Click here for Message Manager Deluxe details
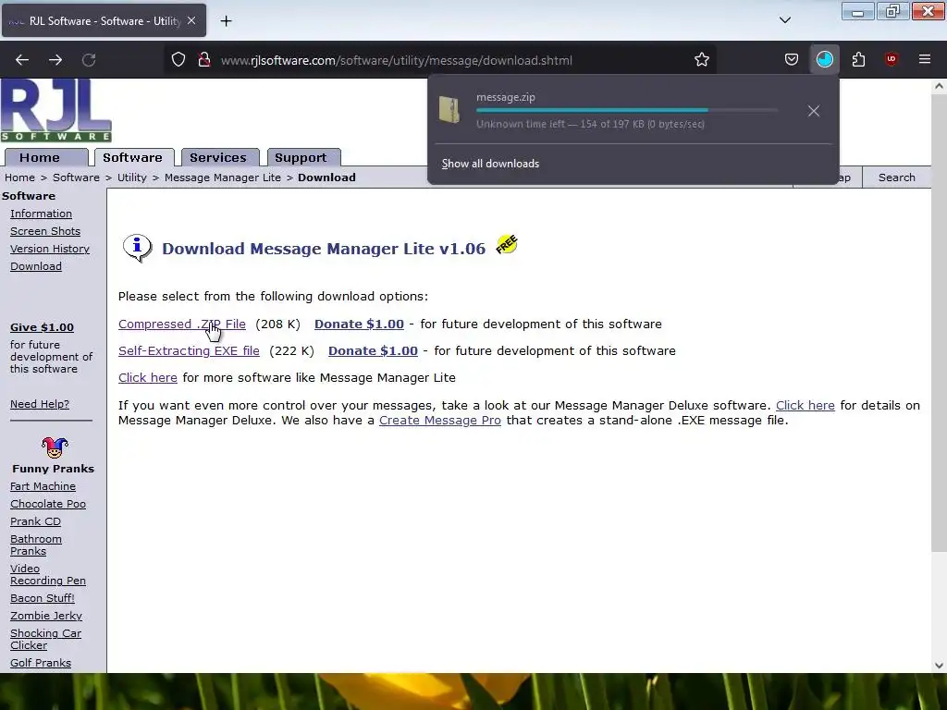Image resolution: width=947 pixels, height=710 pixels. 806,405
